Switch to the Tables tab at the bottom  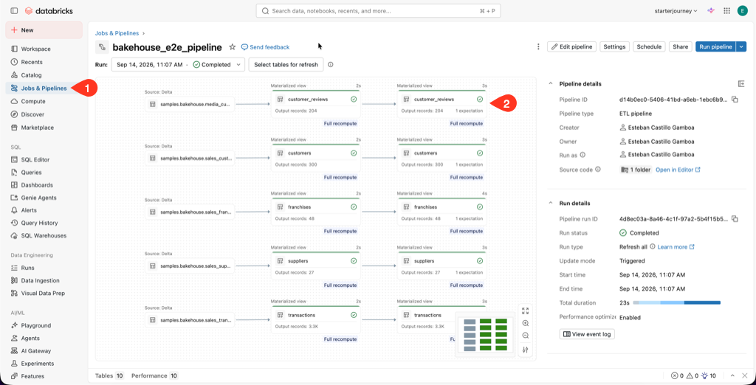[109, 376]
